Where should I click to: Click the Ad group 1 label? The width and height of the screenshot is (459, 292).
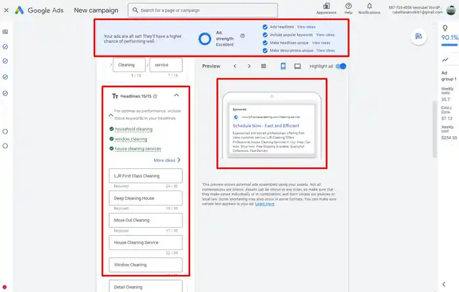pos(449,76)
